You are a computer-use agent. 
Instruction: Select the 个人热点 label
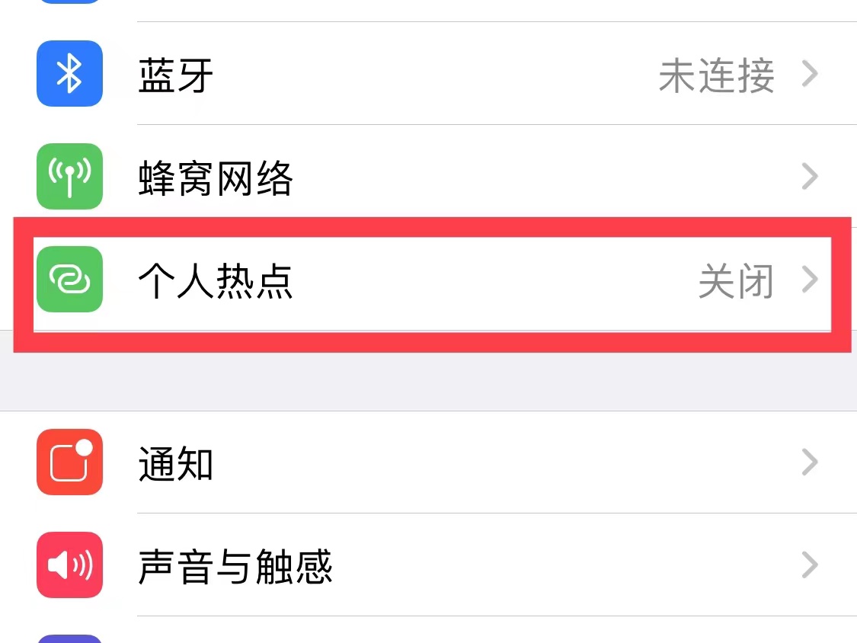click(216, 280)
